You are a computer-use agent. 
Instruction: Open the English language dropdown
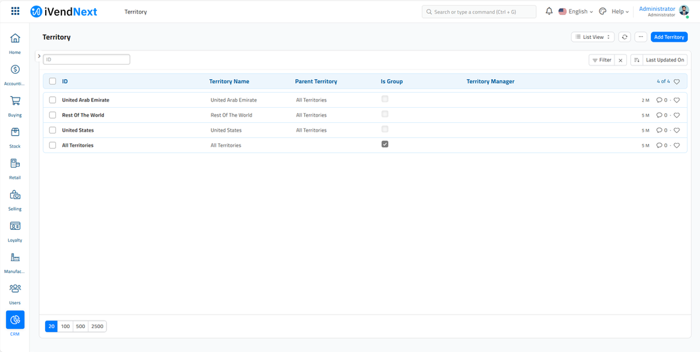pos(576,12)
